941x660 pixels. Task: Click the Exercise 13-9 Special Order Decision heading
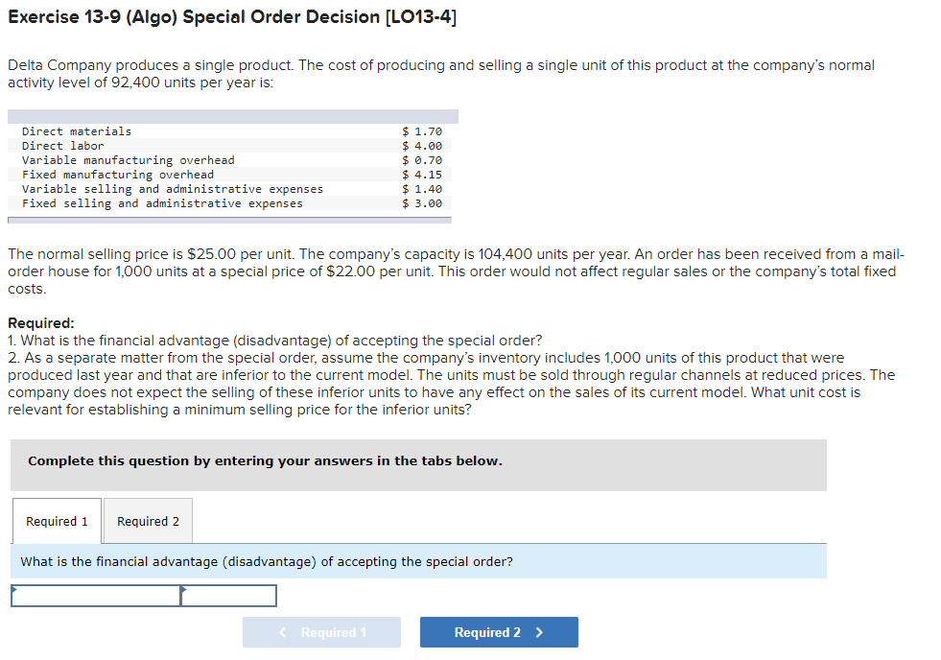point(232,17)
